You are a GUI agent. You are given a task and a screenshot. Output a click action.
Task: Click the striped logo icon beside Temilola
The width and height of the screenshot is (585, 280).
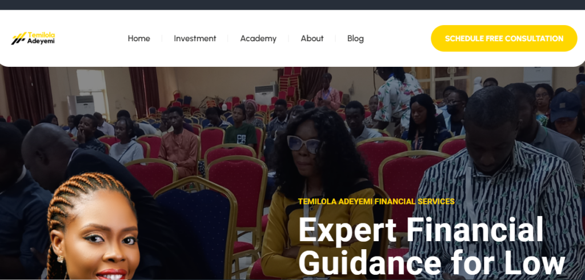18,38
